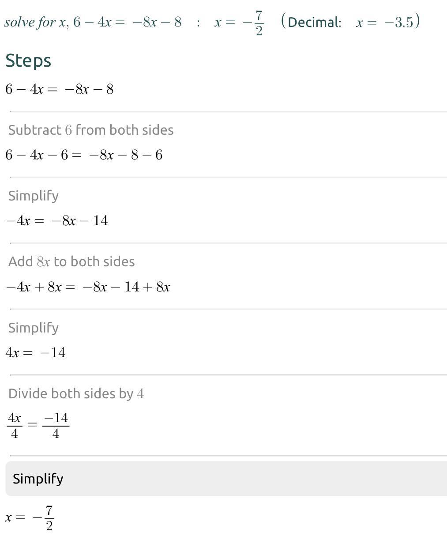
Task: Click the equation 6 − 4x − 6 = −8x − 8 − 6
Action: (84, 155)
